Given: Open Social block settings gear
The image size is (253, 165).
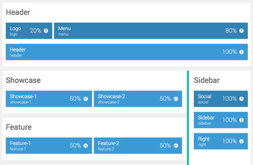Looking at the screenshot, I should (241, 99).
